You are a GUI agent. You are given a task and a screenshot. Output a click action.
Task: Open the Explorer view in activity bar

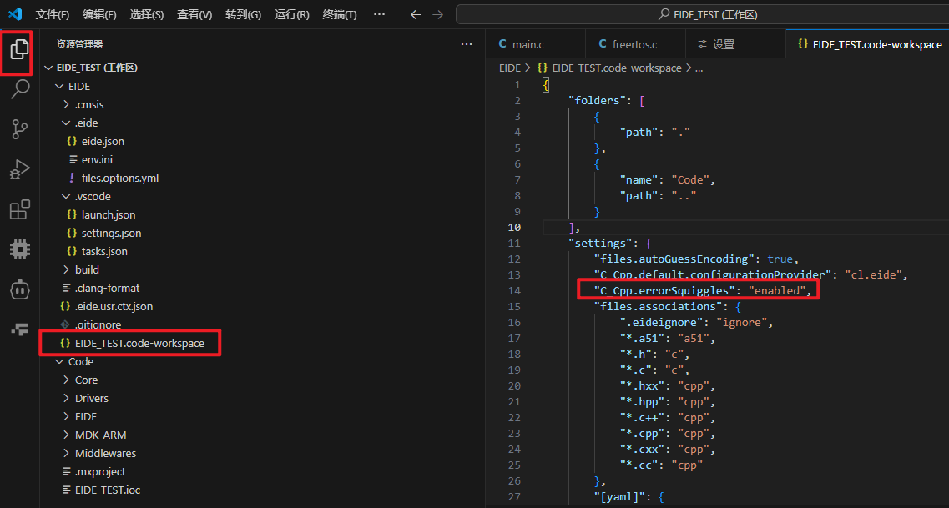pyautogui.click(x=19, y=49)
